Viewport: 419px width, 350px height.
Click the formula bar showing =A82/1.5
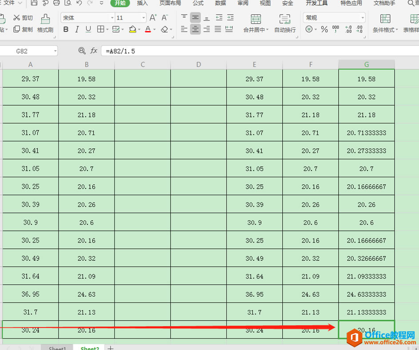[260, 51]
